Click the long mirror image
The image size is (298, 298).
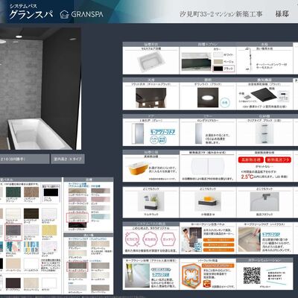199,133
